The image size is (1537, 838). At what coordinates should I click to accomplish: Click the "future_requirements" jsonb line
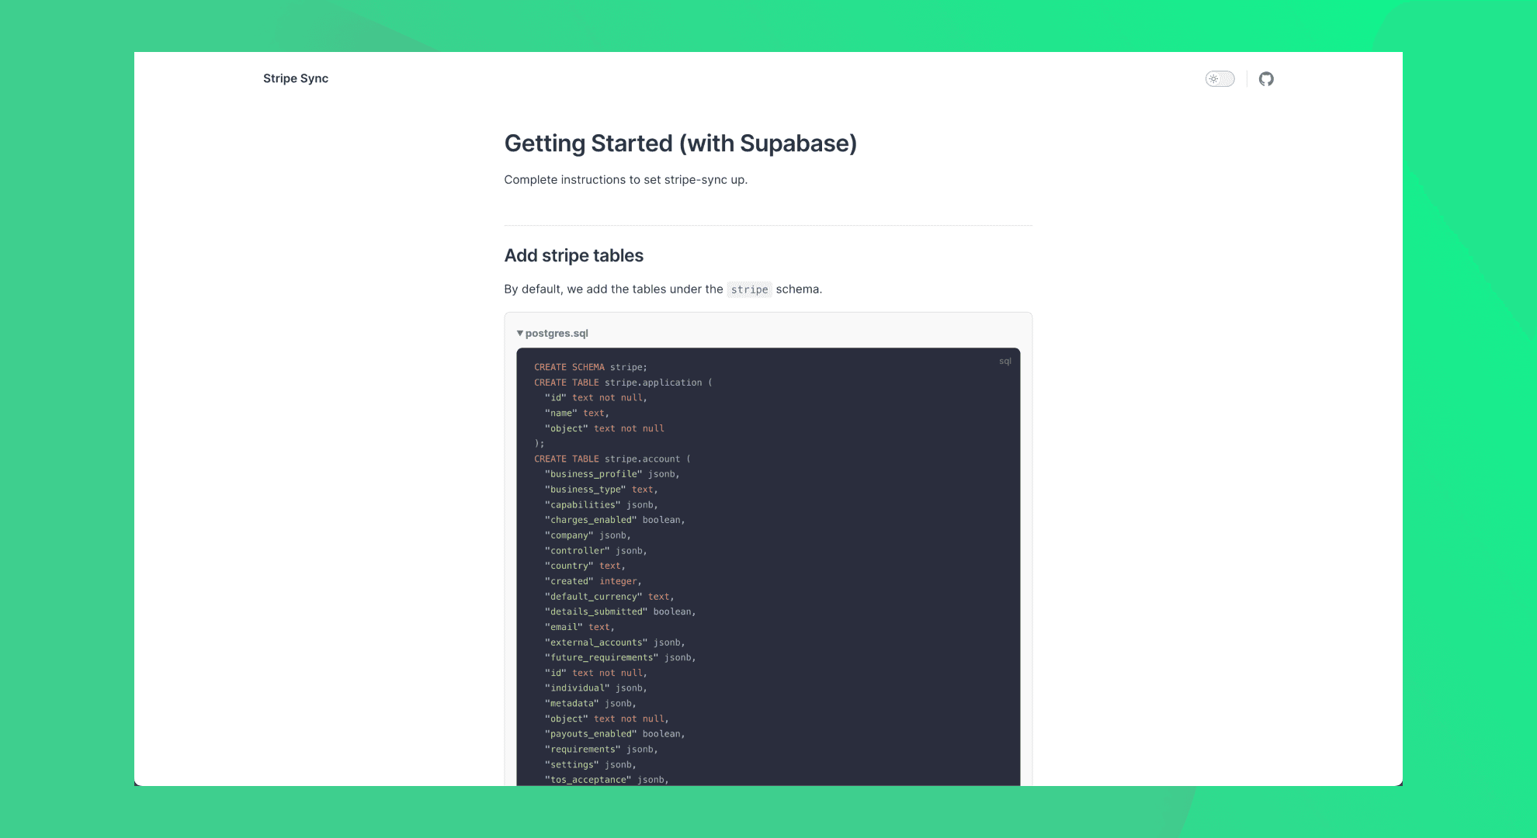pos(620,657)
